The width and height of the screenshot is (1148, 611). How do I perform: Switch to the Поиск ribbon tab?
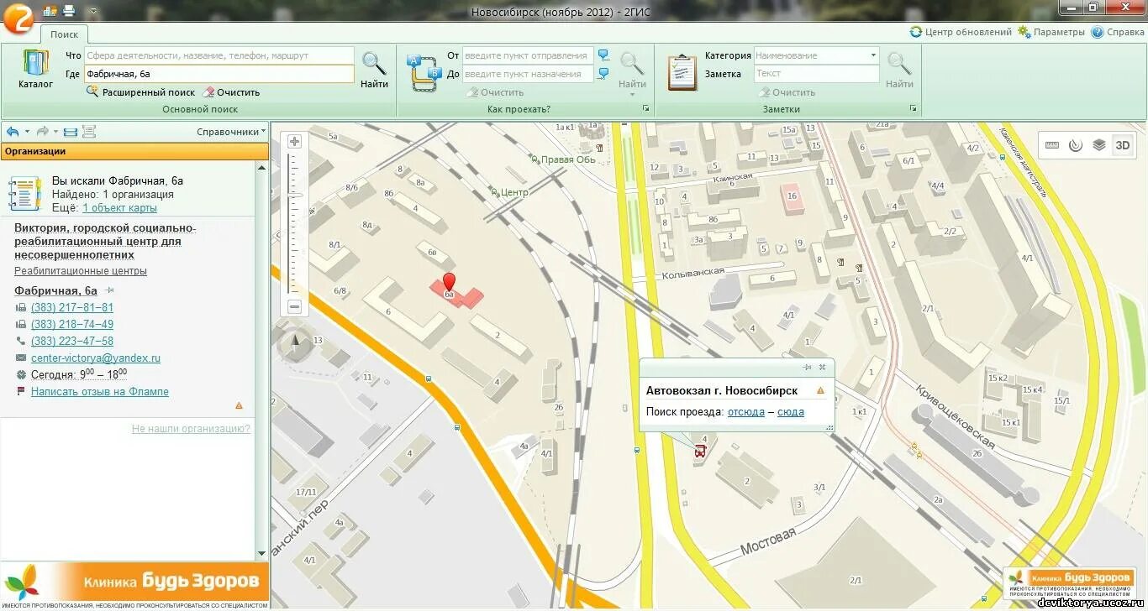[x=64, y=34]
